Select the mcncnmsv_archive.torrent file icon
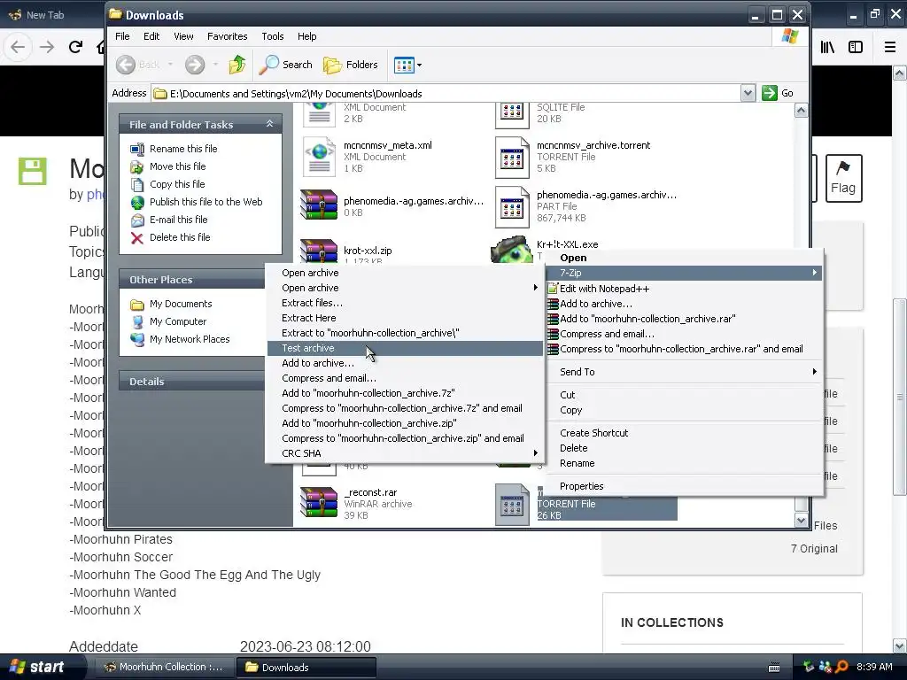Screen dimensions: 907x680 [512, 156]
